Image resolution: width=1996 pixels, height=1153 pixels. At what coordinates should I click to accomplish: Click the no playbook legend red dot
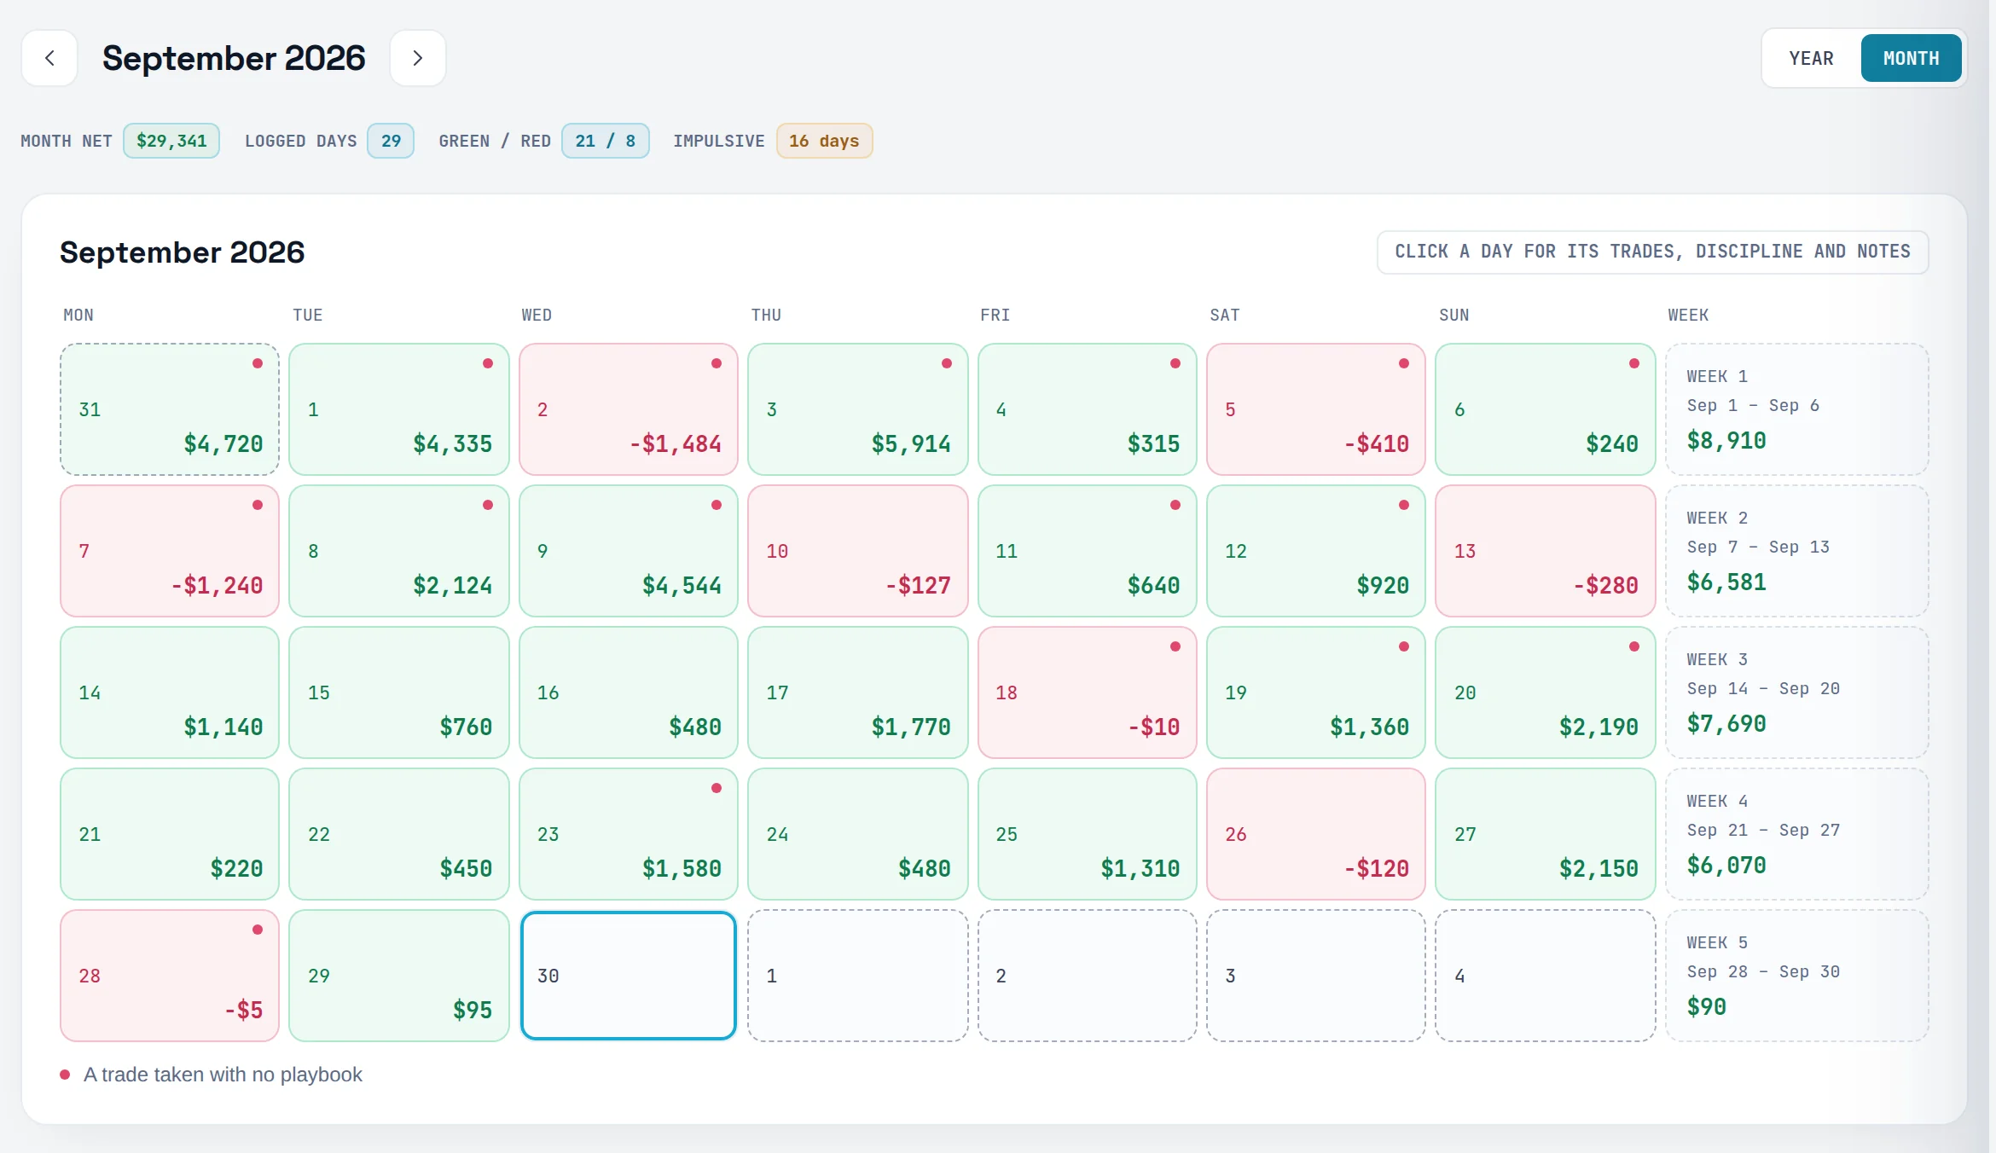click(65, 1075)
